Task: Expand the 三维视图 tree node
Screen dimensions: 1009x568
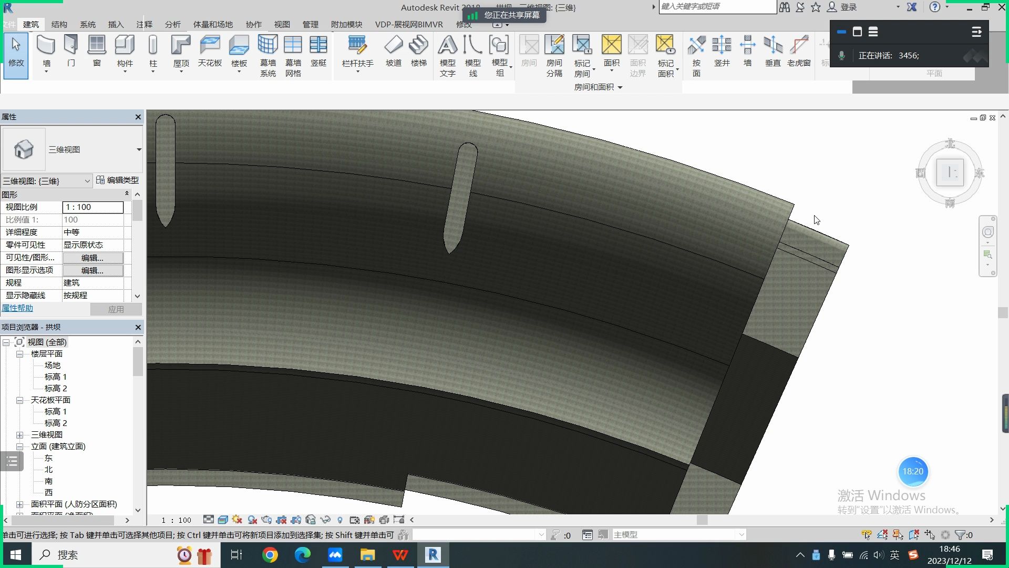Action: (x=19, y=435)
